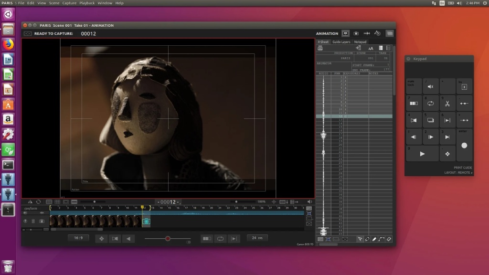Toggle mute audio key on Keypad
The height and width of the screenshot is (275, 489).
click(x=430, y=86)
